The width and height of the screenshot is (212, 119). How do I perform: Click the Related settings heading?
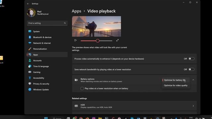[79, 99]
